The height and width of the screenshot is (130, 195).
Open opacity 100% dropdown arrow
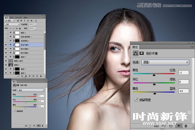[x=35, y=25]
